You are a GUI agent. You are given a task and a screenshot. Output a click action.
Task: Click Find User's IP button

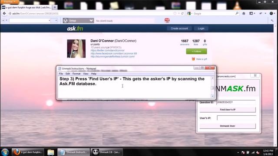coord(228,110)
